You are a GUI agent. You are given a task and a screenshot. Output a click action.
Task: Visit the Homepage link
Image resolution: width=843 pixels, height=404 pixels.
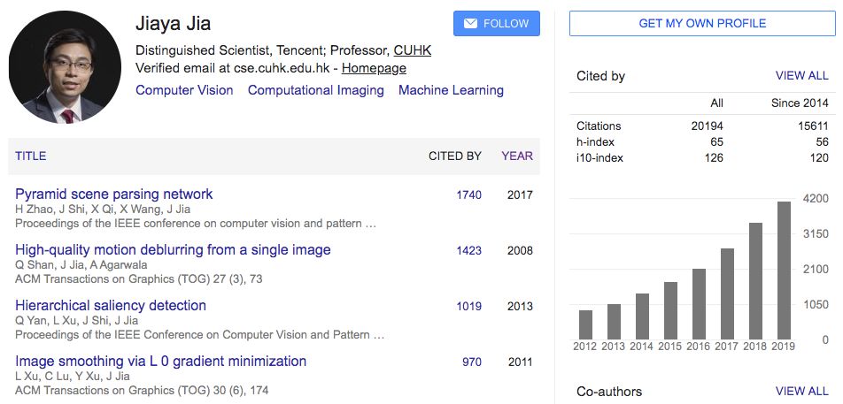(374, 68)
